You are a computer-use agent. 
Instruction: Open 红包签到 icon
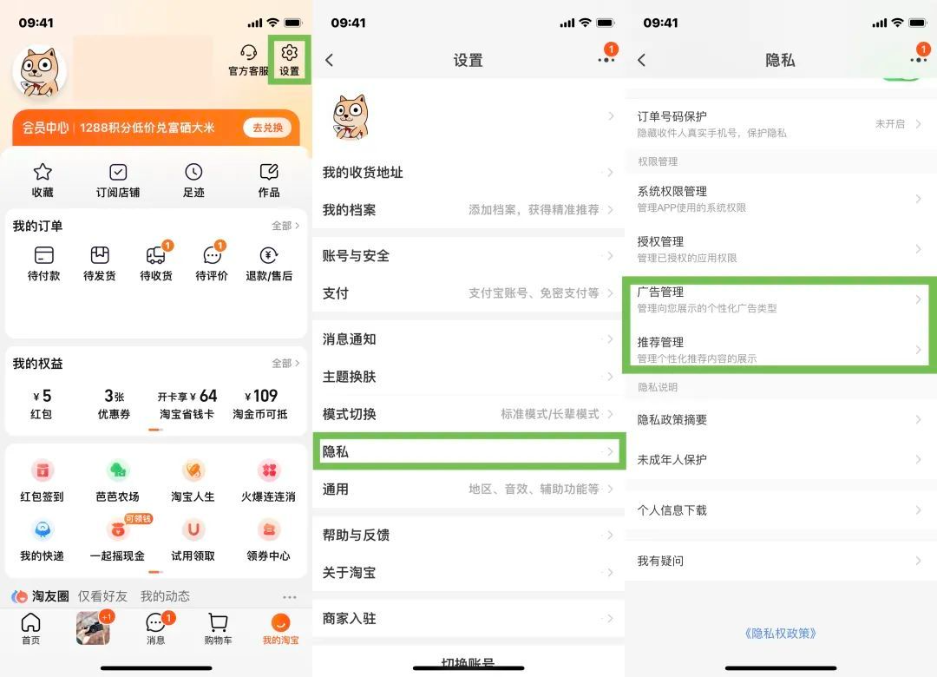click(x=43, y=470)
